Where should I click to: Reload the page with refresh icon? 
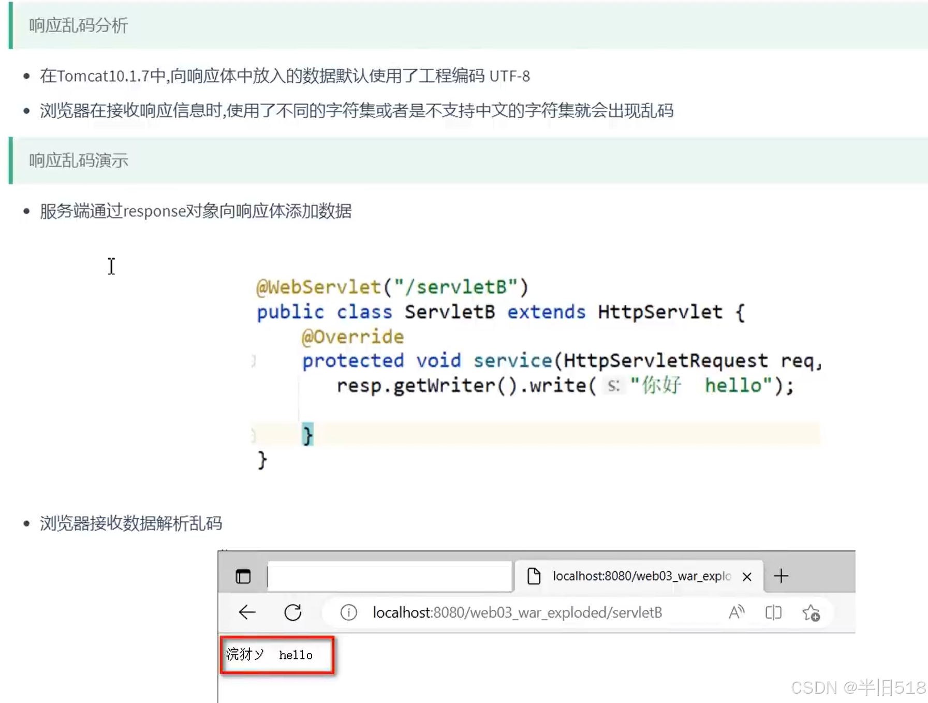[293, 612]
